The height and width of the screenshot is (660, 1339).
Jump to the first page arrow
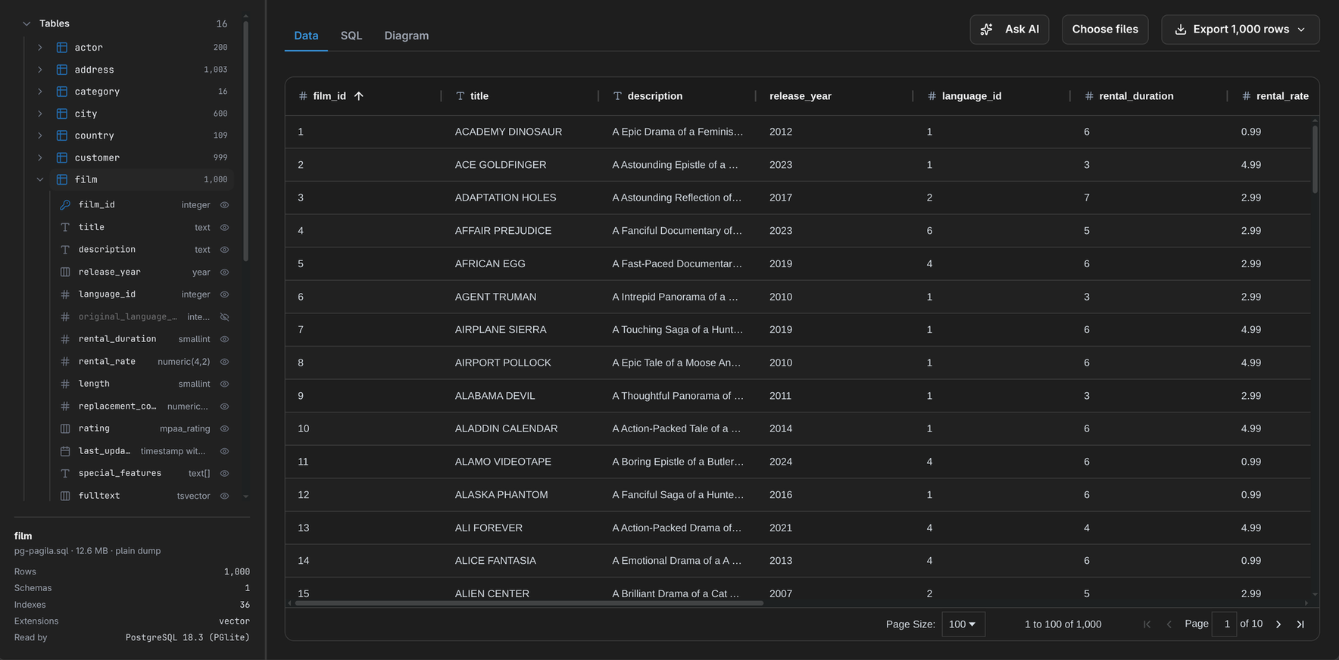pyautogui.click(x=1147, y=624)
